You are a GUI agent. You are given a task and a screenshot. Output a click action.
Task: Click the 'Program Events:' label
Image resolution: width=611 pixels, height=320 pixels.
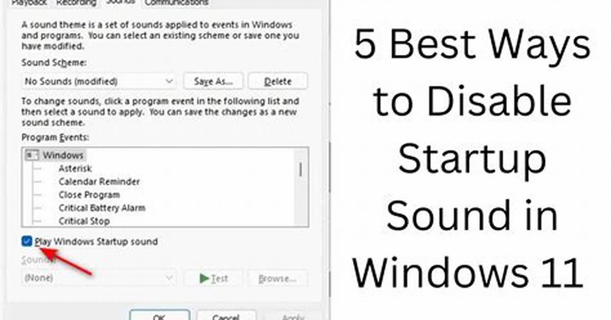click(55, 137)
